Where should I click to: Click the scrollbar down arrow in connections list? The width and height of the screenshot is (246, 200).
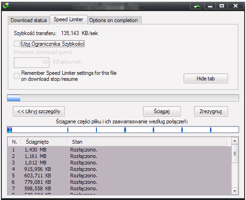[x=234, y=191]
